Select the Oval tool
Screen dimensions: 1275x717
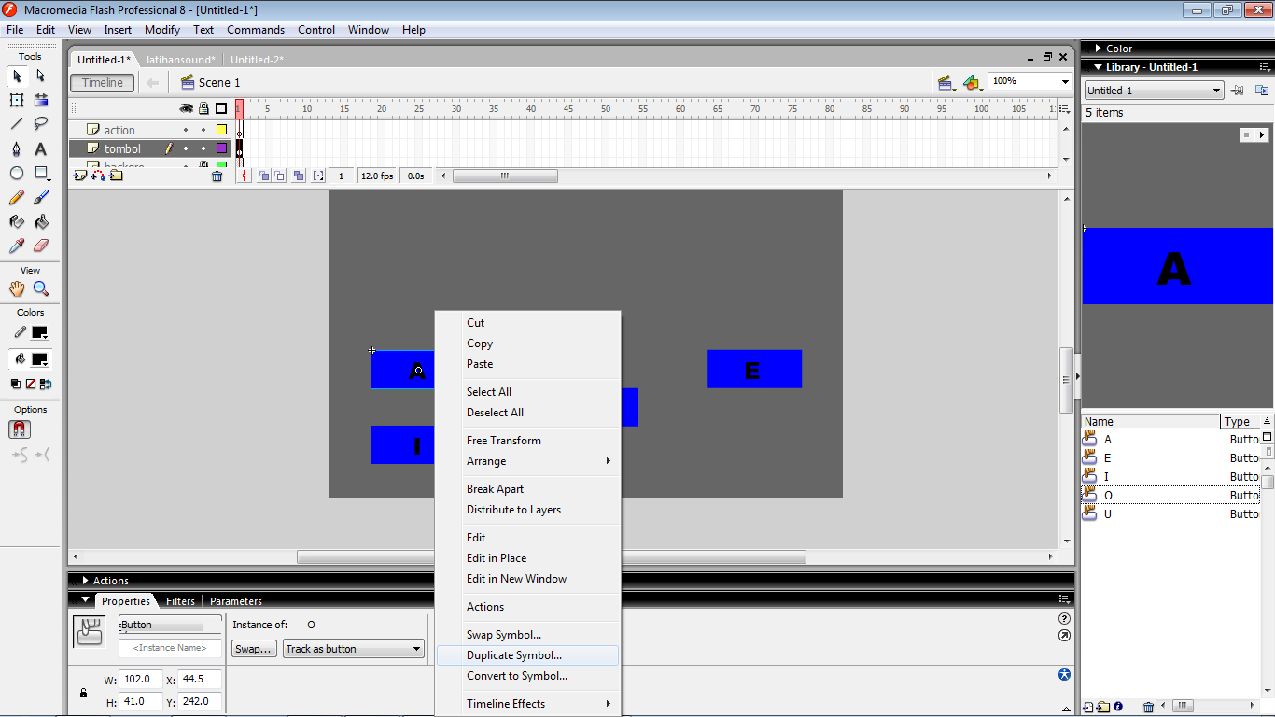tap(17, 174)
